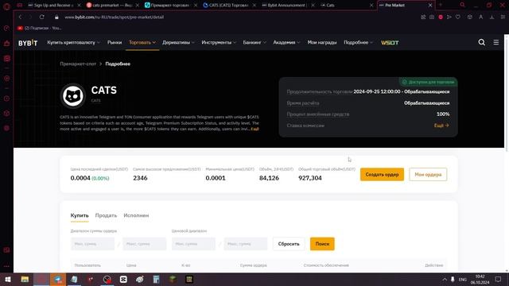
Task: Open Telegram from the taskbar
Action: tap(58, 279)
